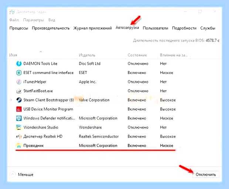
Task: Select the StartFastBoot.exe entry
Action: [x=38, y=91]
